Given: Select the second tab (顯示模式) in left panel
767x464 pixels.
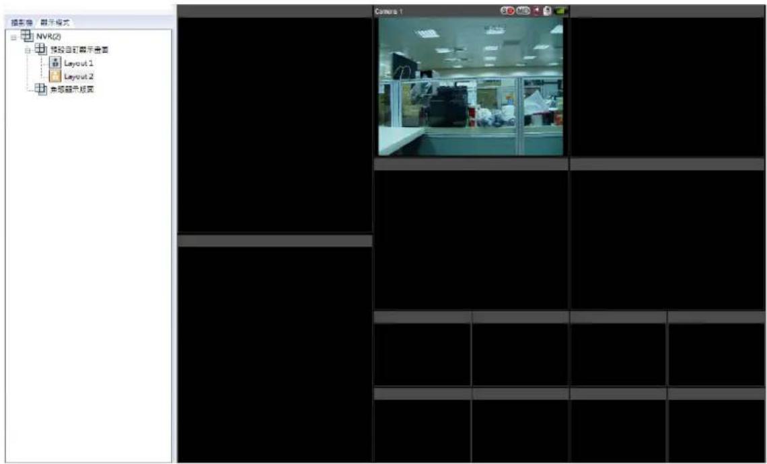Looking at the screenshot, I should (x=57, y=22).
